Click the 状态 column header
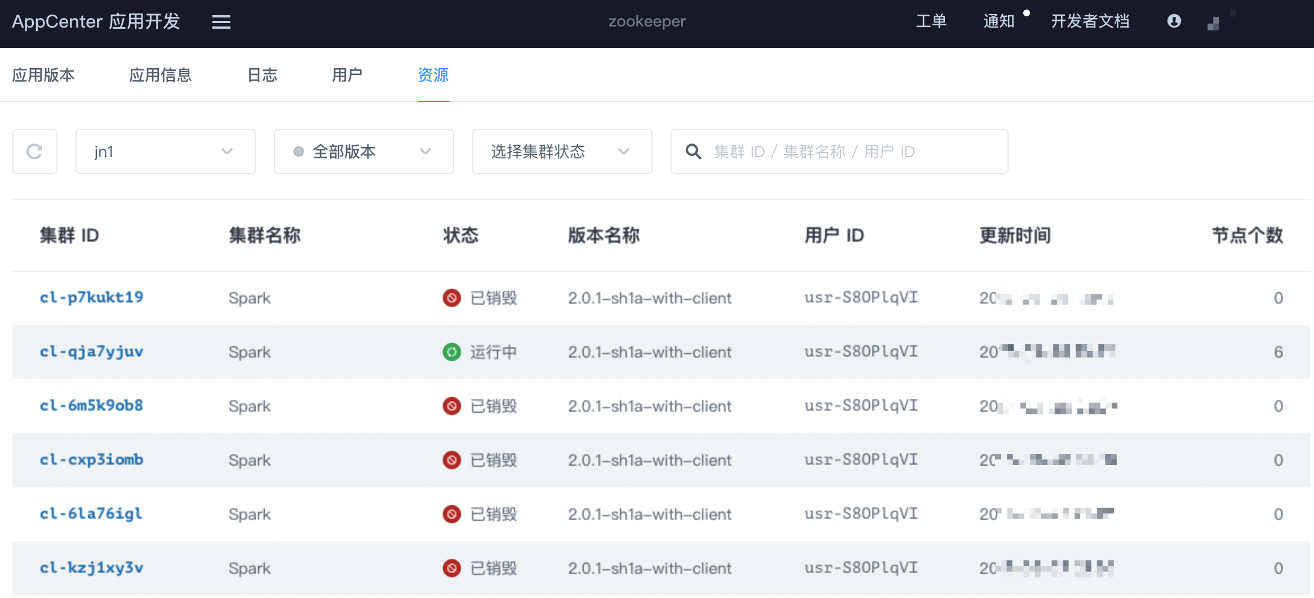 pos(461,235)
